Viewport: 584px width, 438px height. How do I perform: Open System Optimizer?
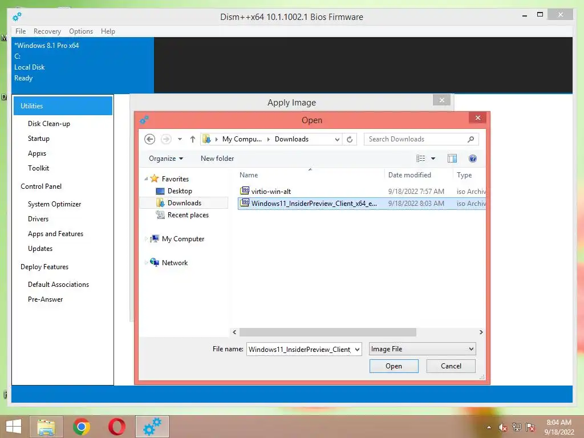54,204
